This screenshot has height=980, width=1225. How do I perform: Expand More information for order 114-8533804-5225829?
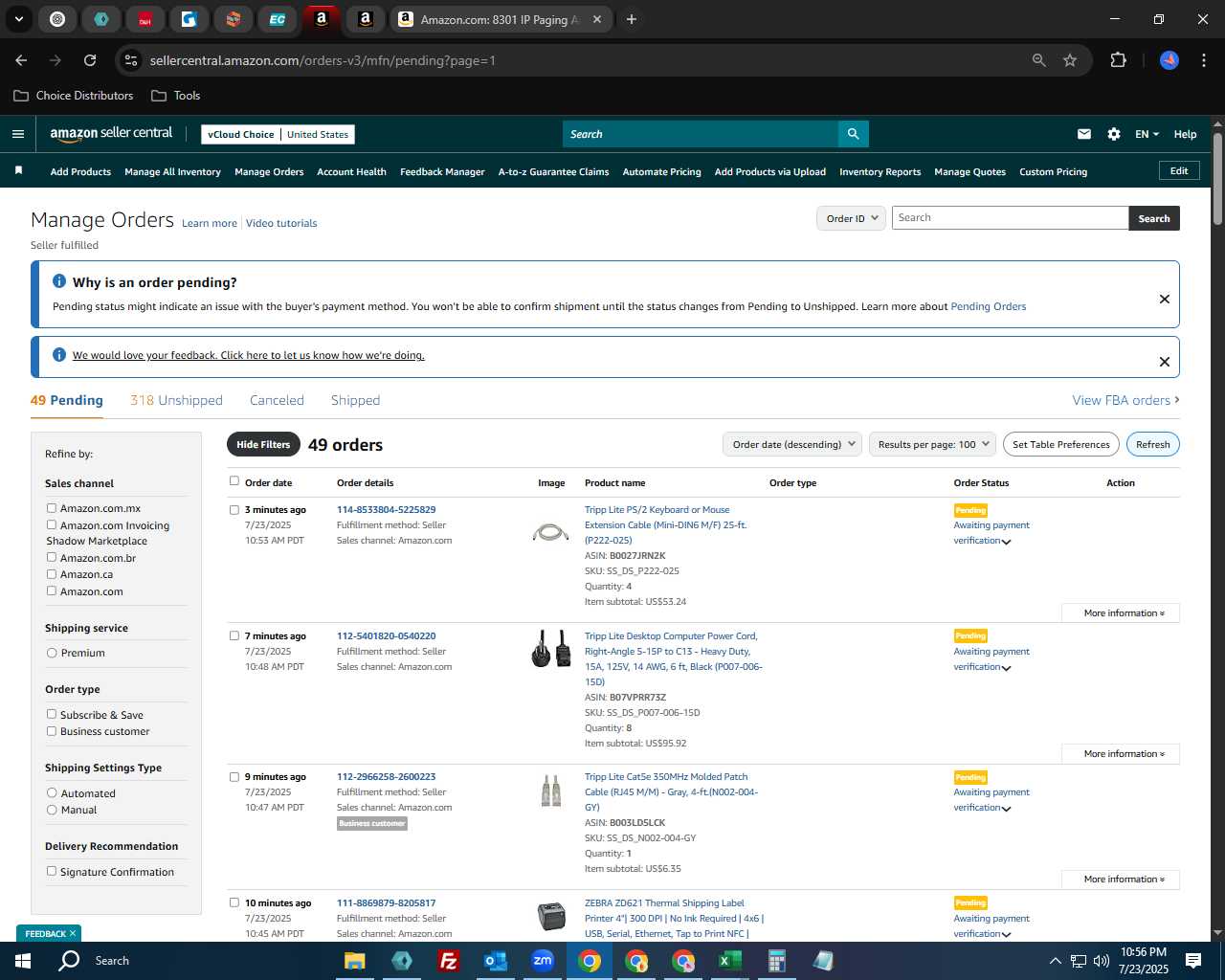pyautogui.click(x=1121, y=612)
